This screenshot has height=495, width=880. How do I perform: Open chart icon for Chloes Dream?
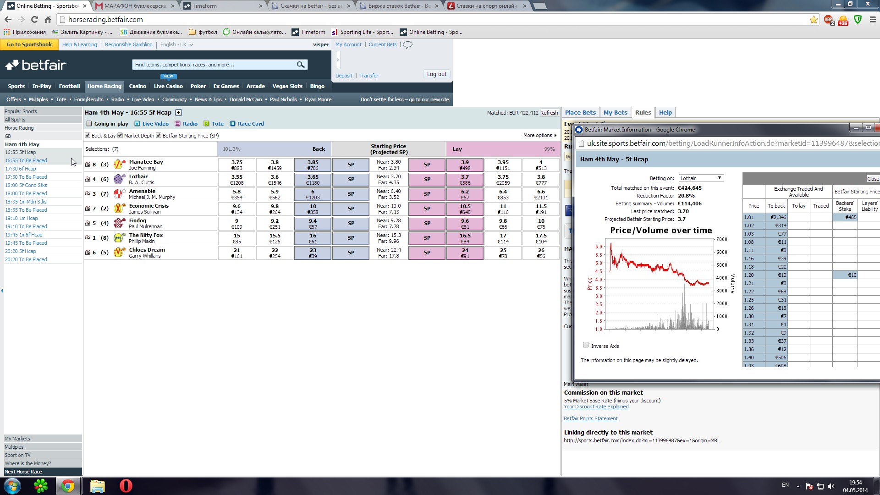click(x=88, y=253)
